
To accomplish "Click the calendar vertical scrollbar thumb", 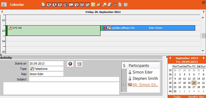I will click(203, 36).
